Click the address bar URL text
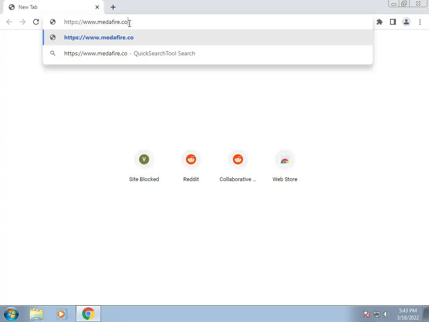Viewport: 429px width, 322px height. (96, 22)
